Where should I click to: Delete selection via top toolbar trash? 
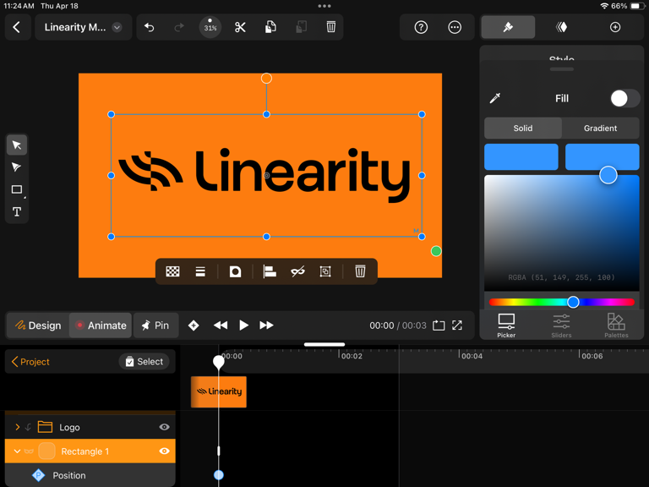click(330, 27)
